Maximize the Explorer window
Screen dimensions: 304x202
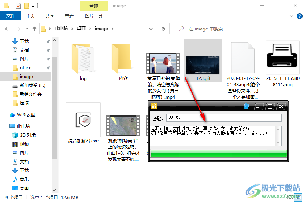278,5
